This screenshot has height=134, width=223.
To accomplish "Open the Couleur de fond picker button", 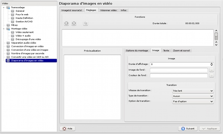I will tap(211, 76).
